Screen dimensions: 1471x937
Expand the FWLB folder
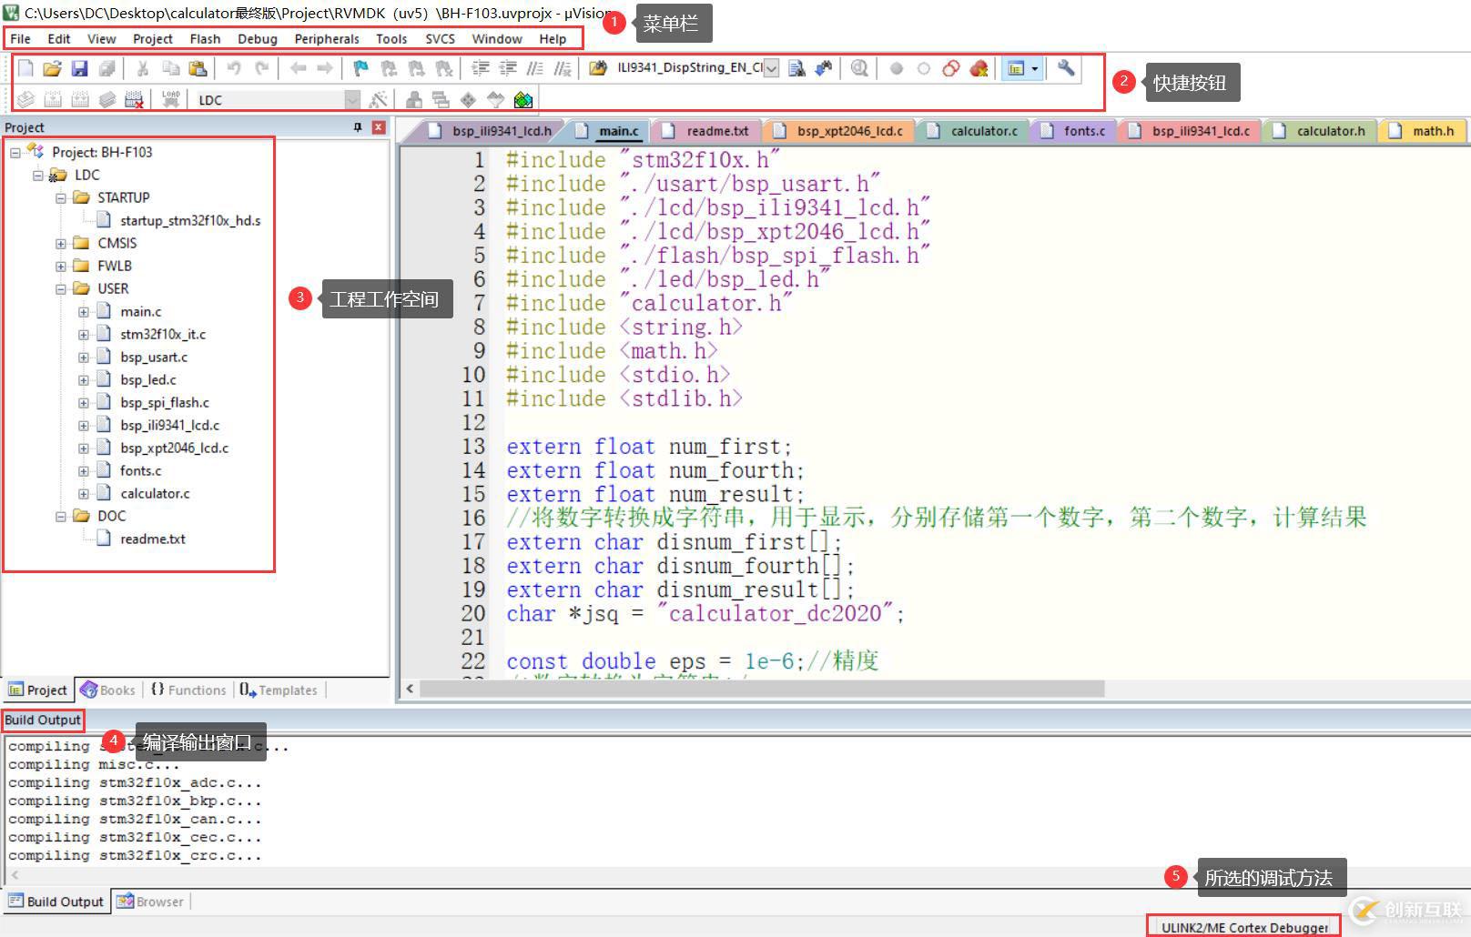click(x=61, y=266)
